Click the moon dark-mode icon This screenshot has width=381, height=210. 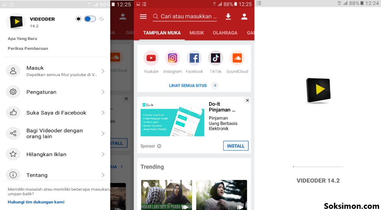click(102, 19)
